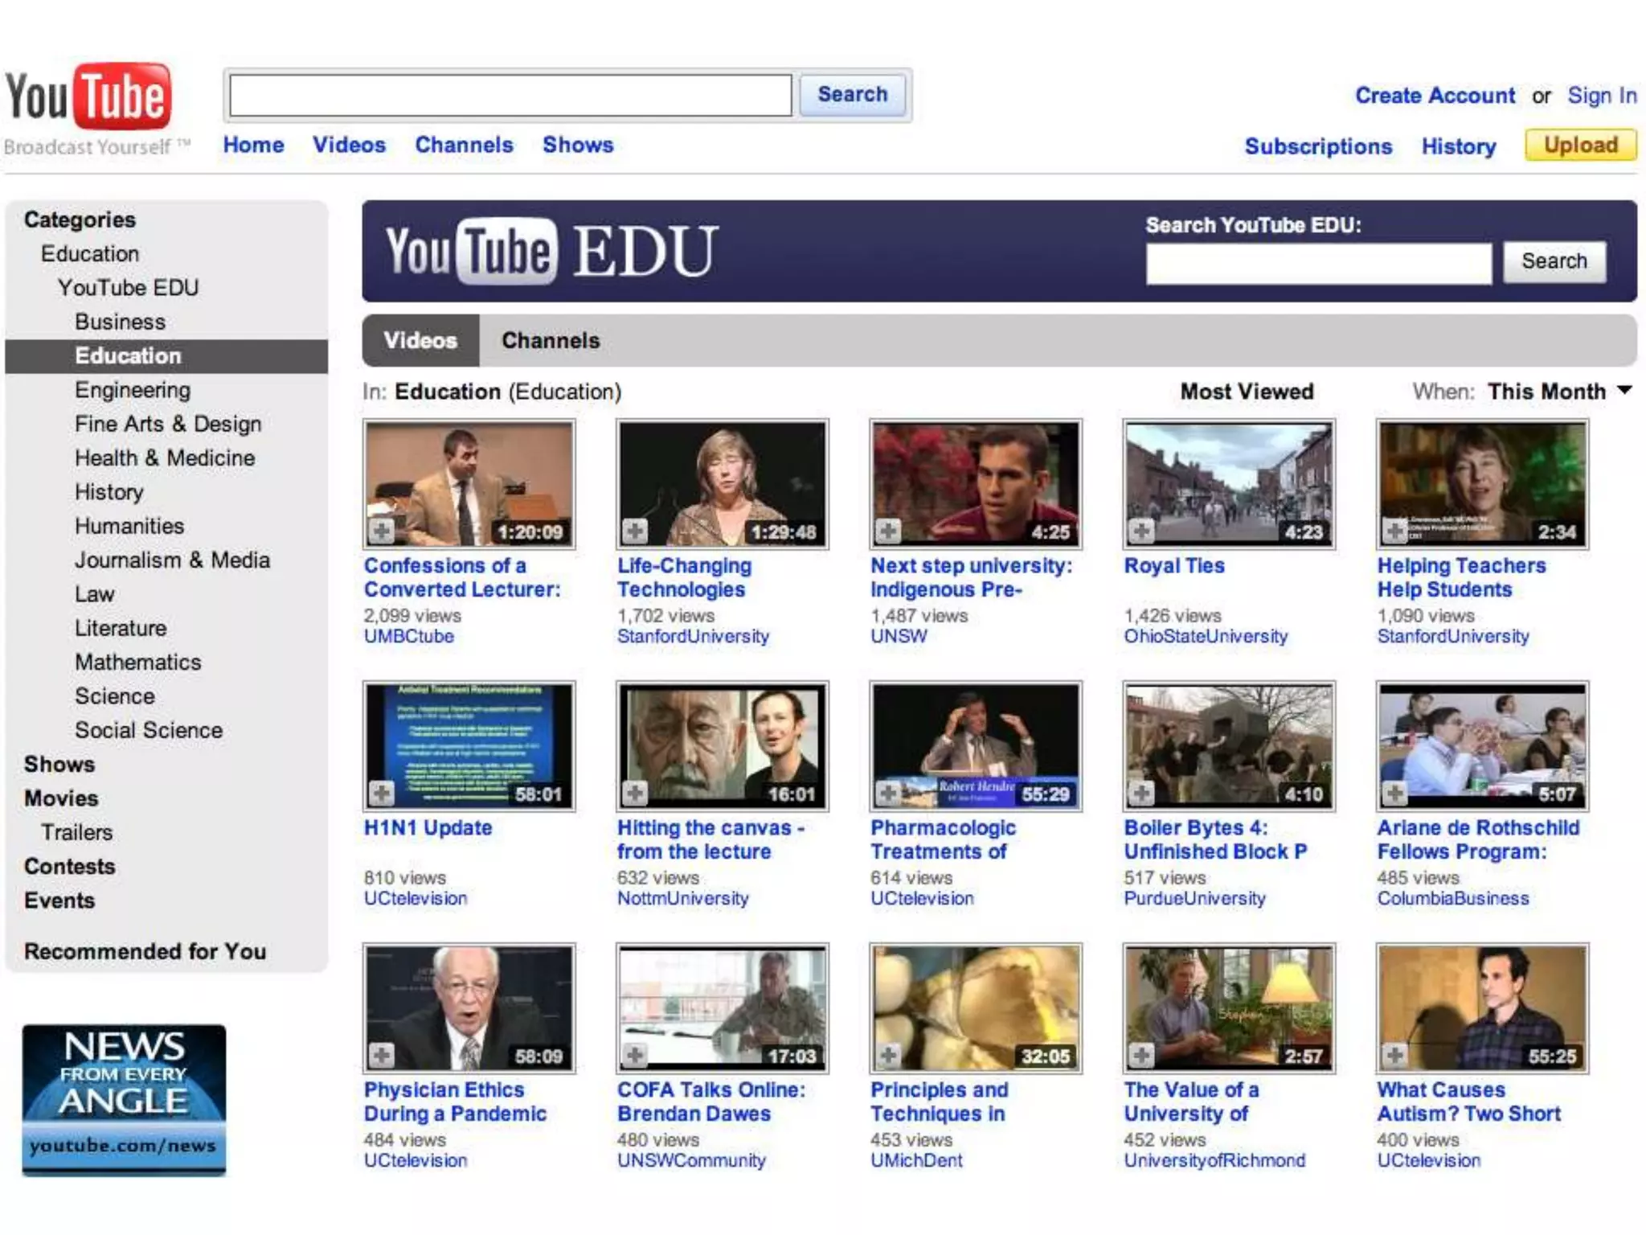Click inside the Search YouTube EDU field
This screenshot has width=1646, height=1235.
(1318, 263)
